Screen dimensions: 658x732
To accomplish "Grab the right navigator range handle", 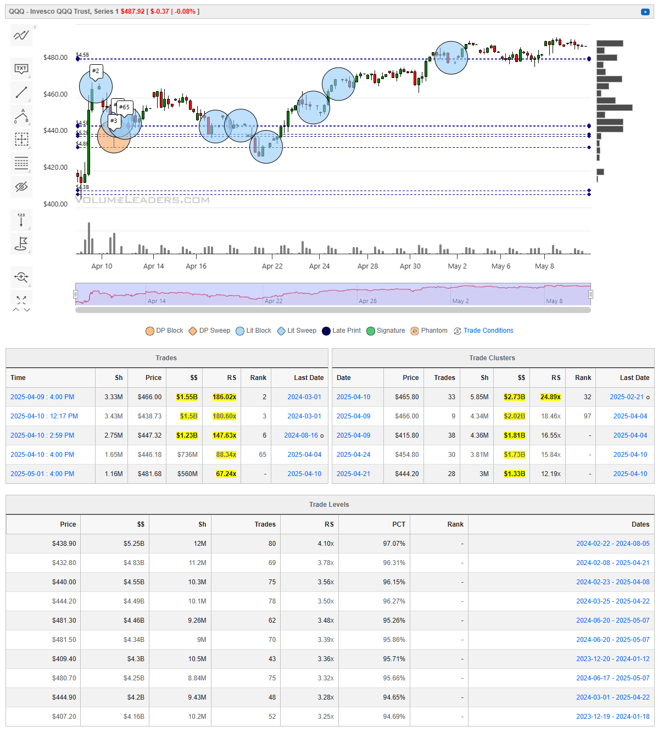I will point(591,294).
